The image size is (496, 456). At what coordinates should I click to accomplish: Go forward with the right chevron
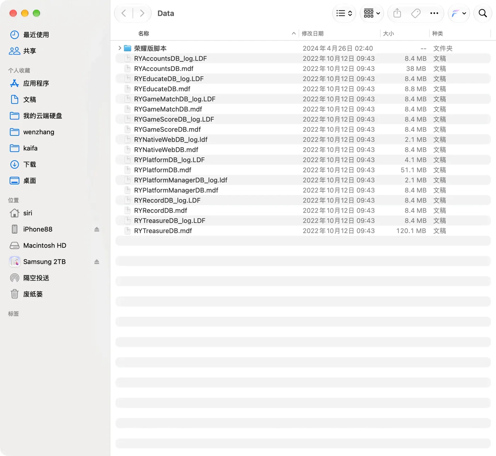click(142, 13)
